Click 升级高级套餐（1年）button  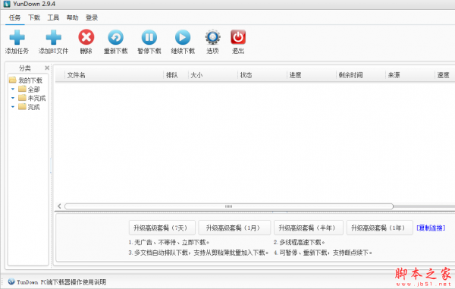click(380, 228)
